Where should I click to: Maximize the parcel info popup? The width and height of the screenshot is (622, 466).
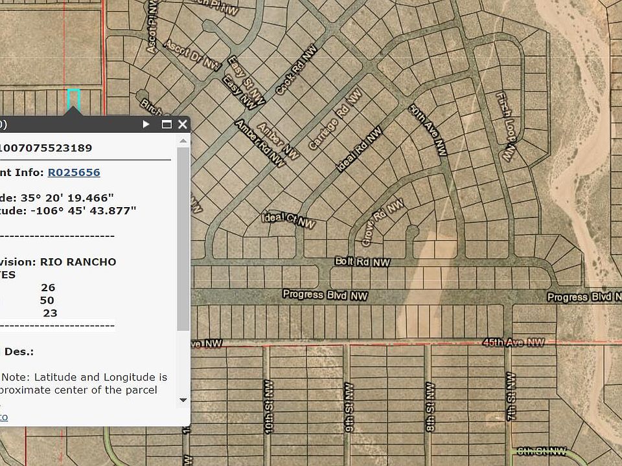click(x=167, y=124)
